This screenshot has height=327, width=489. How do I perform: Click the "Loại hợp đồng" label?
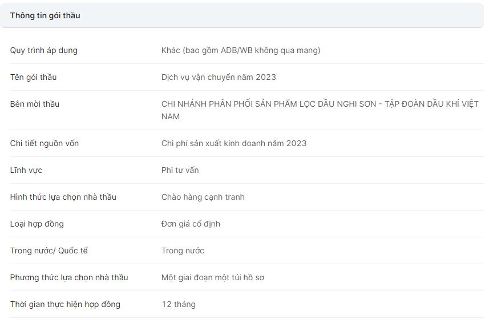37,224
